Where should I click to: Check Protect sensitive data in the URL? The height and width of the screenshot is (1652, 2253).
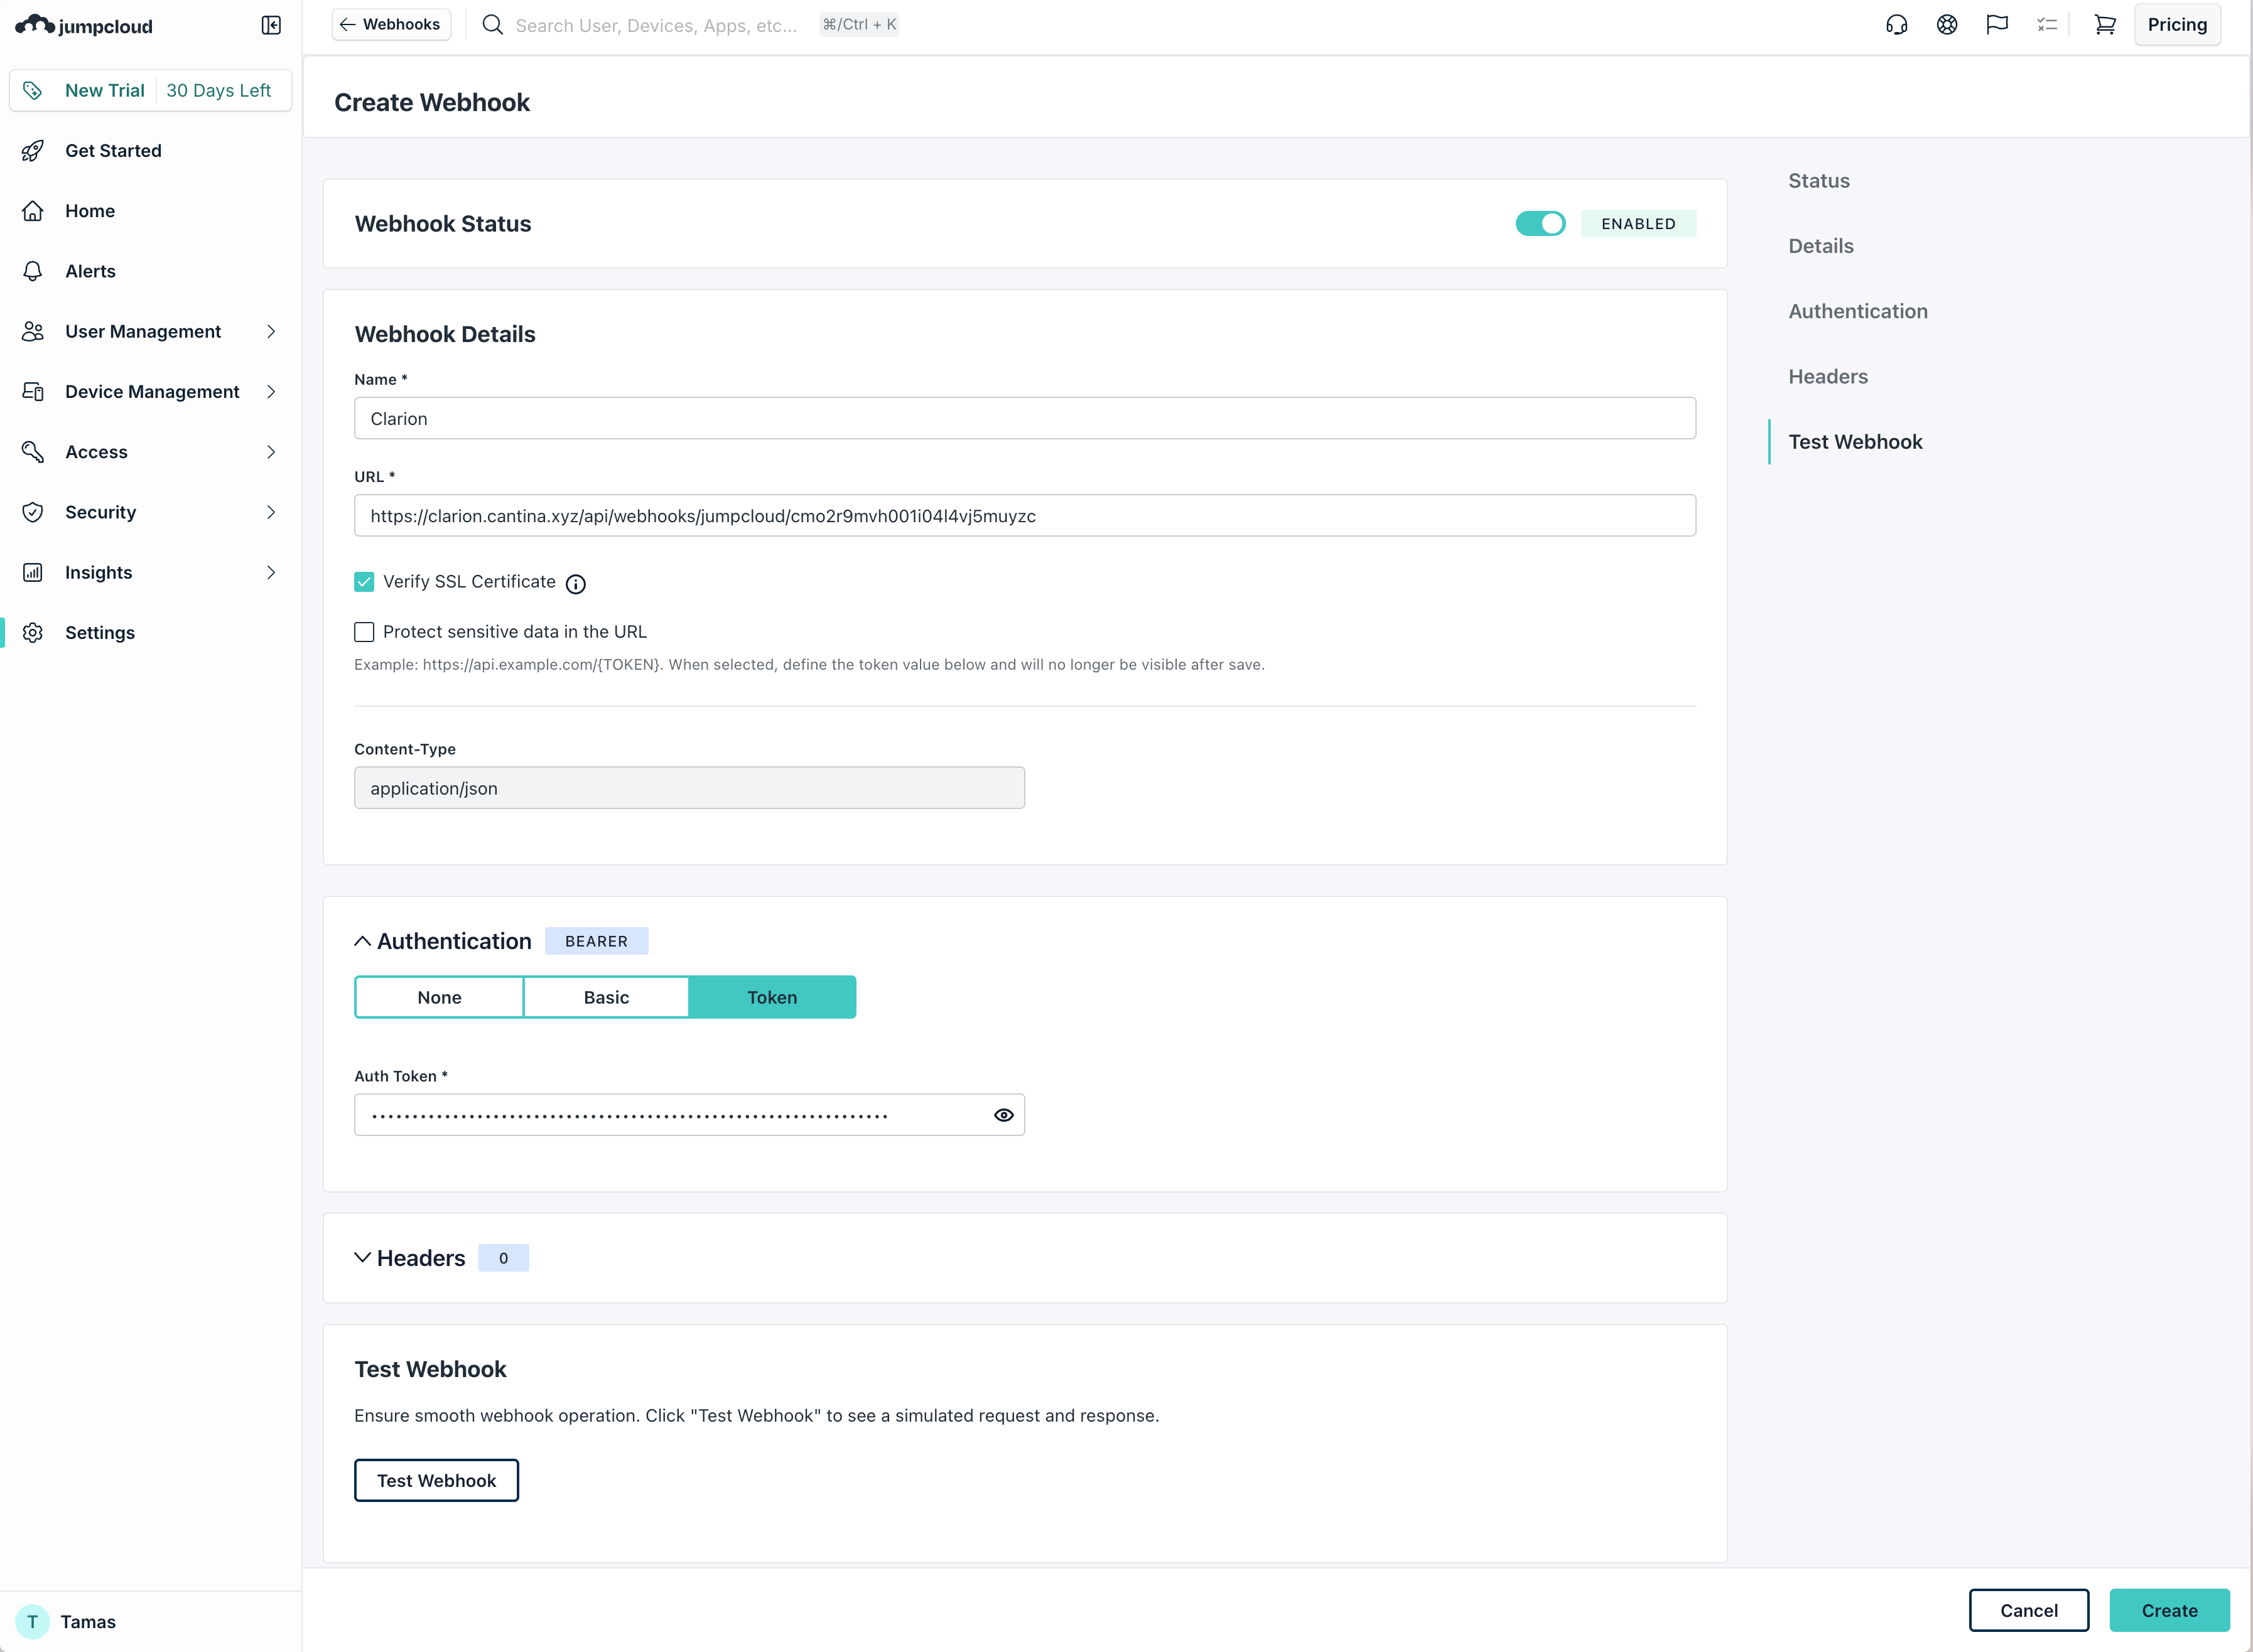[x=364, y=632]
